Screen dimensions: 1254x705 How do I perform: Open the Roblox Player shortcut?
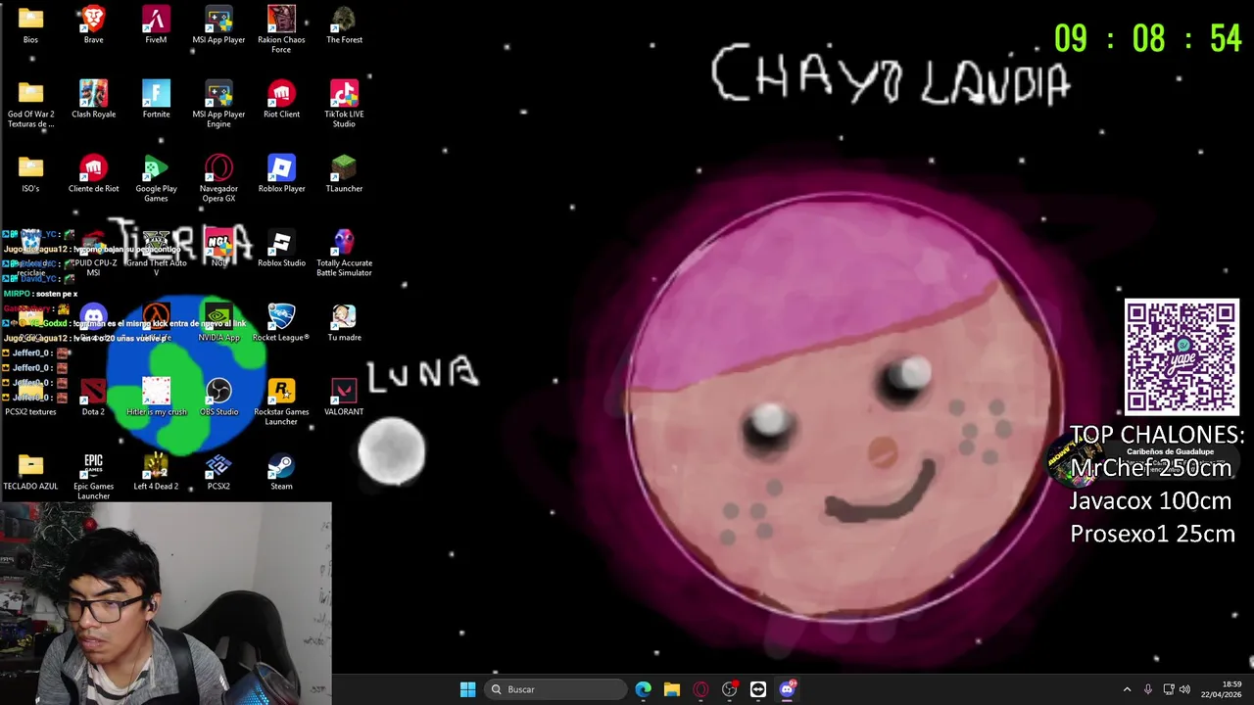click(x=281, y=174)
